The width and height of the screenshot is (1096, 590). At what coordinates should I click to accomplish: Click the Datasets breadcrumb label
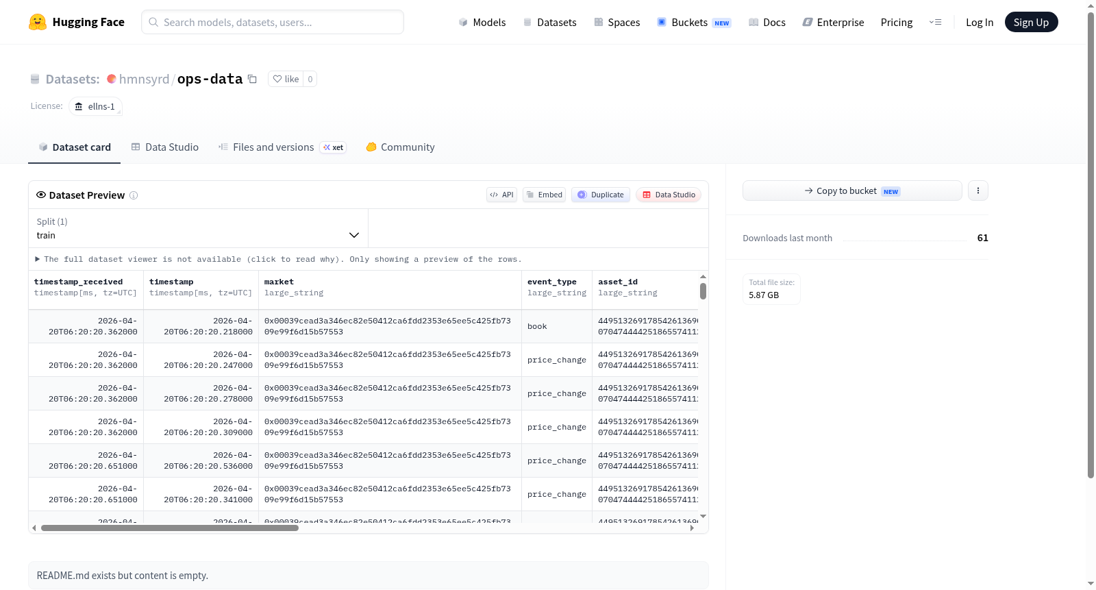point(73,79)
